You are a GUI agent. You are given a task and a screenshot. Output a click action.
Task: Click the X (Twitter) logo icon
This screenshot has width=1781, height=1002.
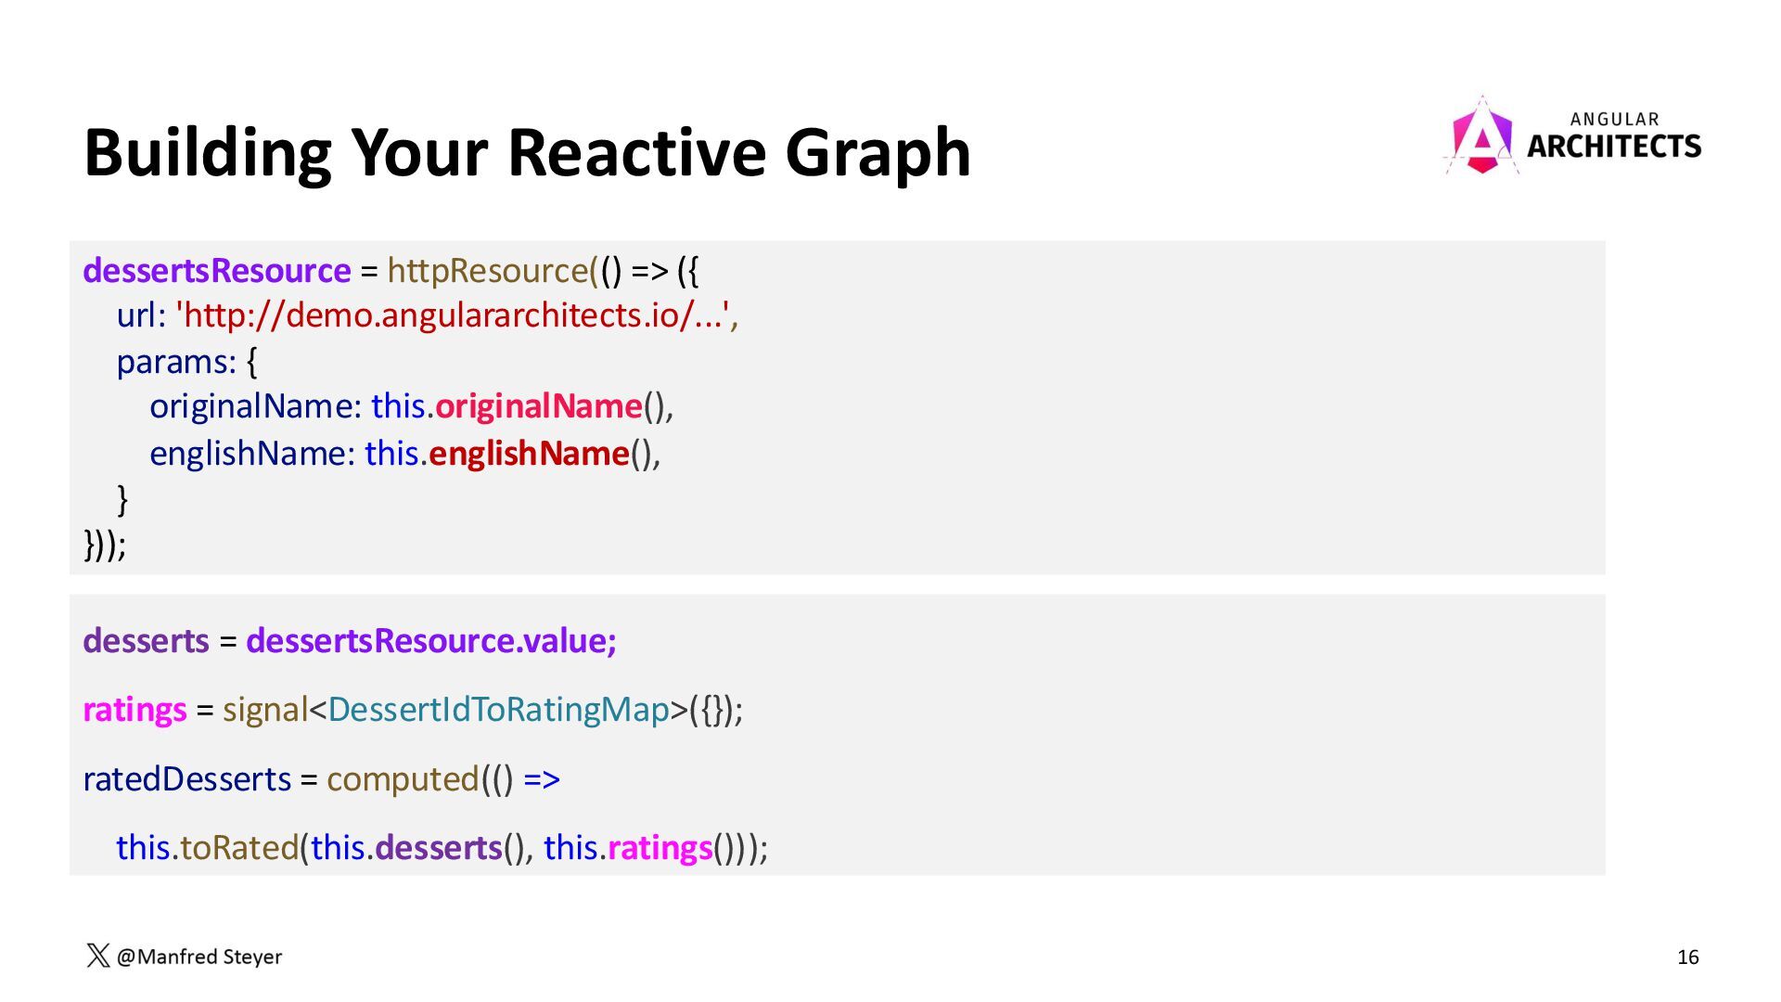click(97, 956)
